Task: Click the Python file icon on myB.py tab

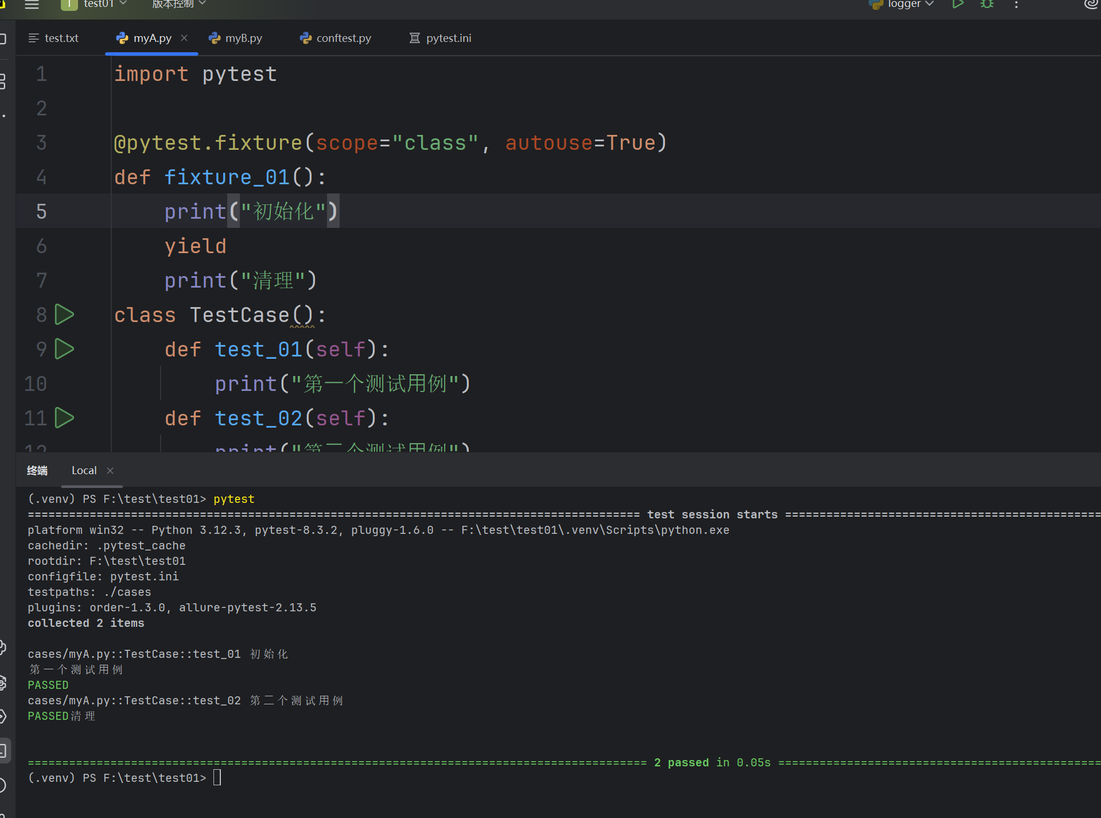Action: 215,38
